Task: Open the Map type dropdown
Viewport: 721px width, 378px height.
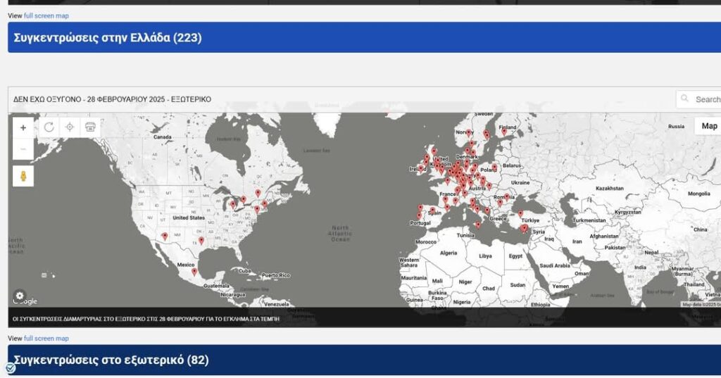Action: point(708,126)
